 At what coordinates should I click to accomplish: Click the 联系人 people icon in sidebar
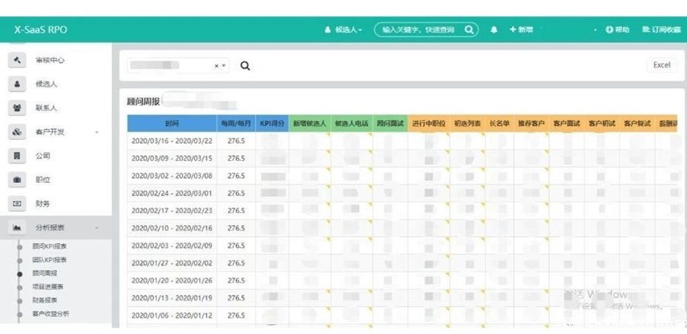coord(17,108)
